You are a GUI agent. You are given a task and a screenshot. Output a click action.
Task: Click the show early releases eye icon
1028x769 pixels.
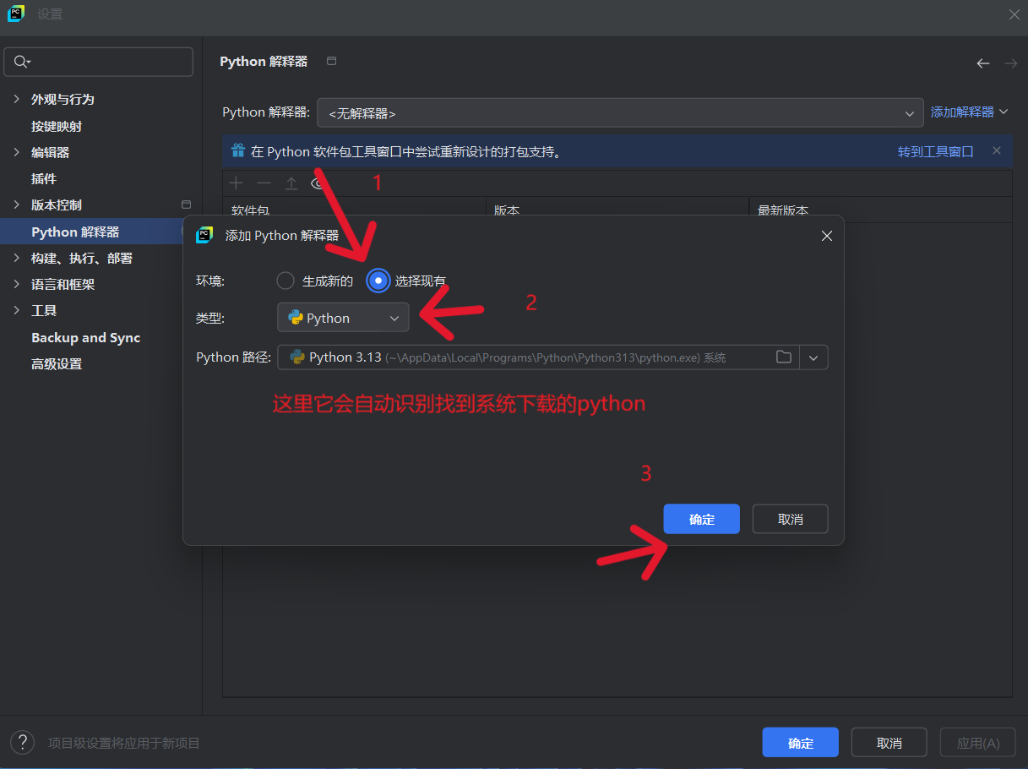[318, 183]
